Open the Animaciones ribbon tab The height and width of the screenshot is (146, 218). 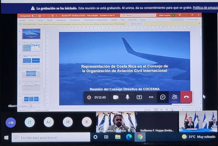tap(75, 20)
